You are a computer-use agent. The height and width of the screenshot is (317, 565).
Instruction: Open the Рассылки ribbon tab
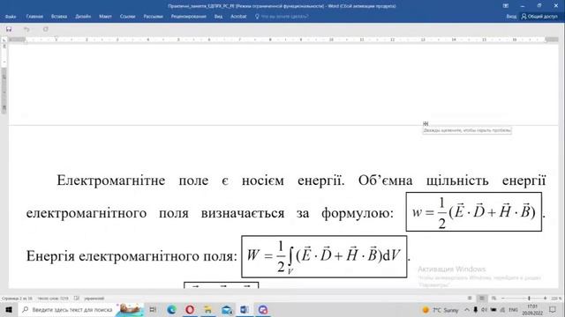(153, 17)
